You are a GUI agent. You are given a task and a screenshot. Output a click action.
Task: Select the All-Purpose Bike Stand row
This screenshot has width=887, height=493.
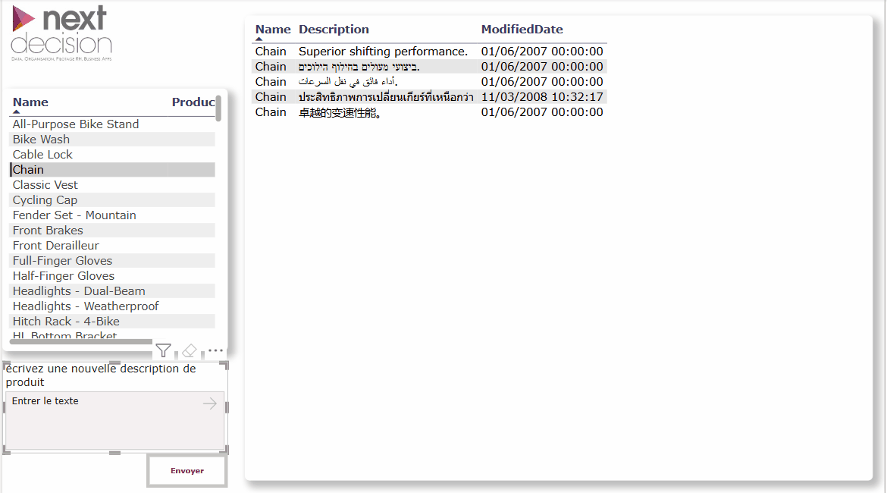[76, 124]
